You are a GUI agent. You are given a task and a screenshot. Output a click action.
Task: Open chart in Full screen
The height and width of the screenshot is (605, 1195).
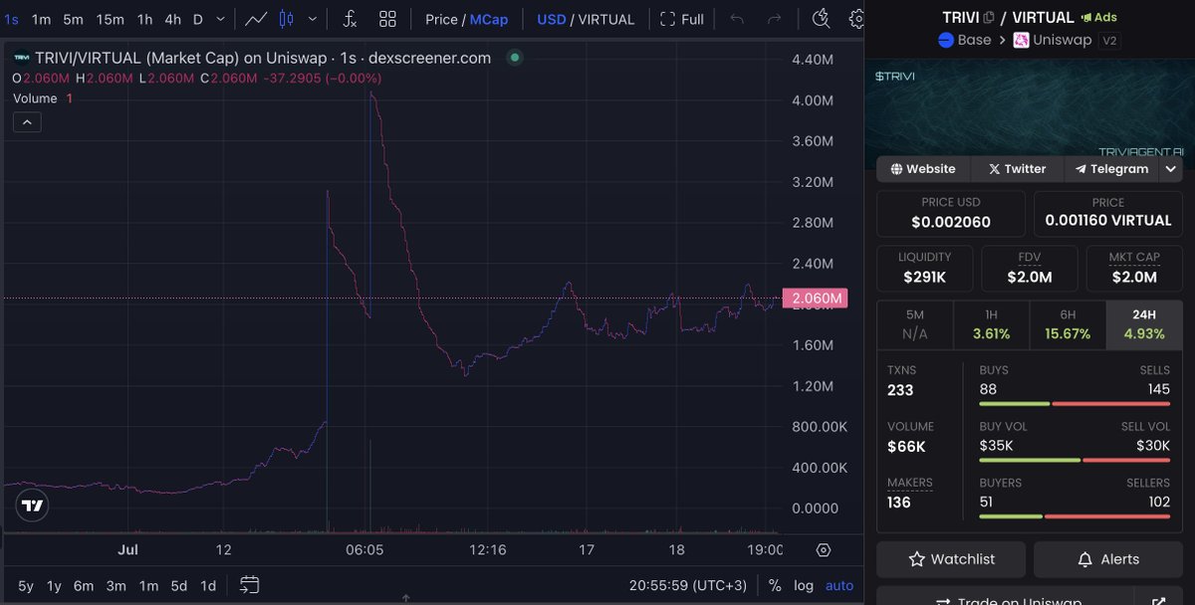pyautogui.click(x=682, y=19)
